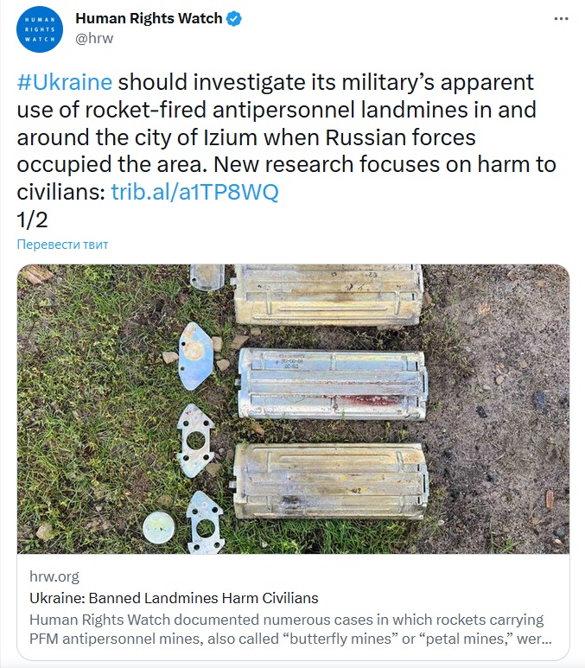585x668 pixels.
Task: Click the tweet's opening line after the hashtag
Action: 326,82
